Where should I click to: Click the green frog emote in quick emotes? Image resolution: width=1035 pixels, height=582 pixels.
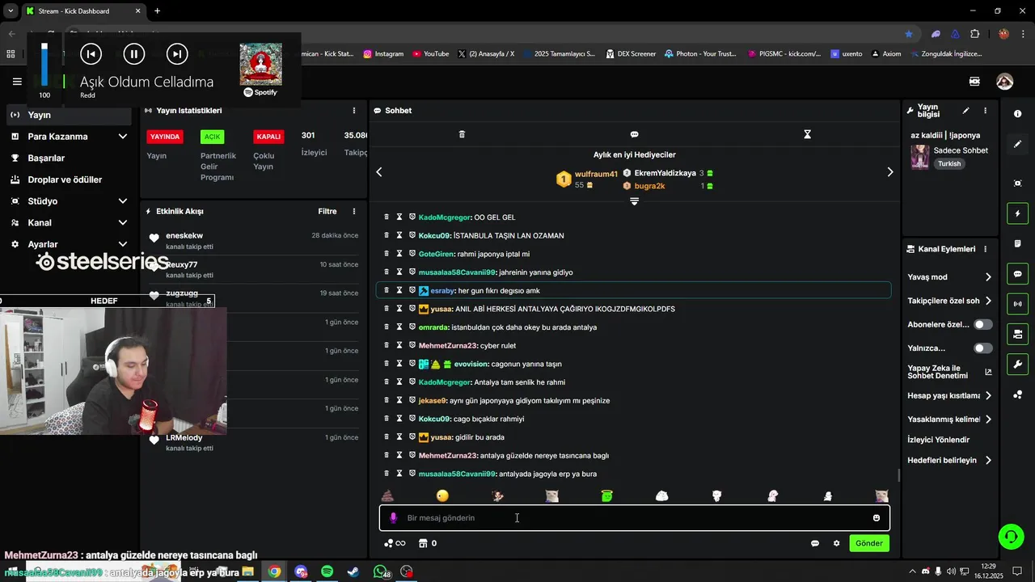click(606, 496)
